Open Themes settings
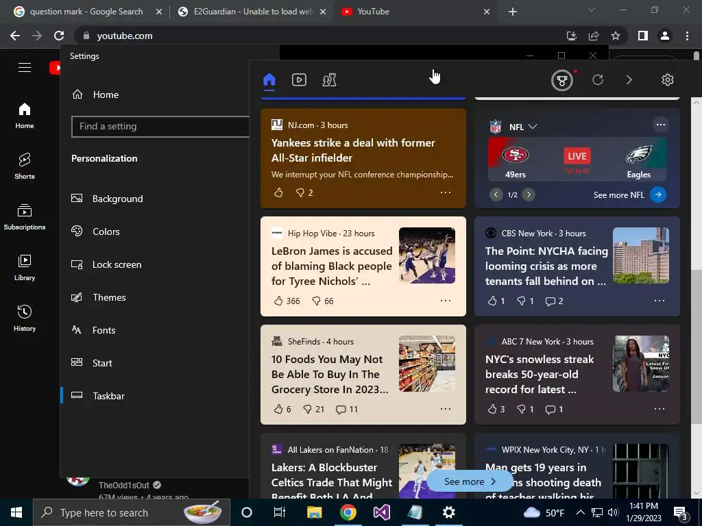Screen dimensions: 702x526 pyautogui.click(x=99, y=297)
